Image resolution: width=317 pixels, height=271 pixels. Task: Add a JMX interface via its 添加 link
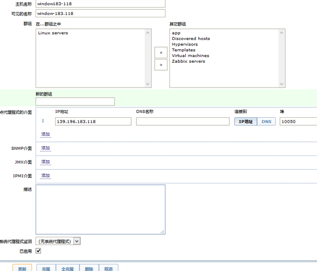tap(45, 162)
